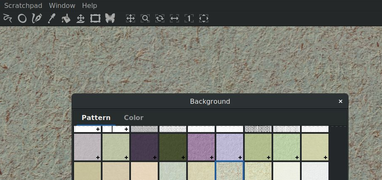Select the Inking pen tool
382x180 pixels.
[37, 18]
